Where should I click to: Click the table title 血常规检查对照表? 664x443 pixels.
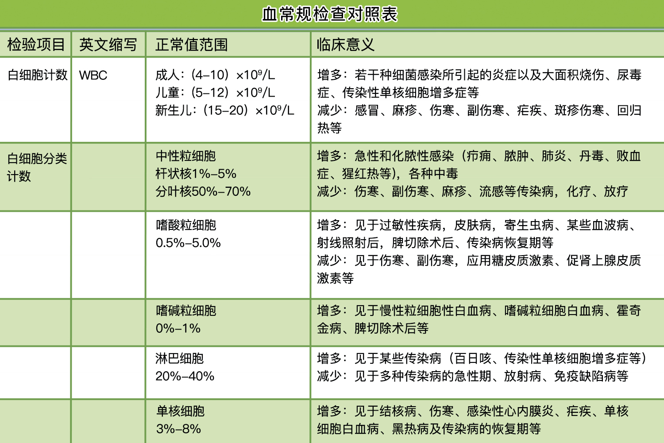point(330,14)
